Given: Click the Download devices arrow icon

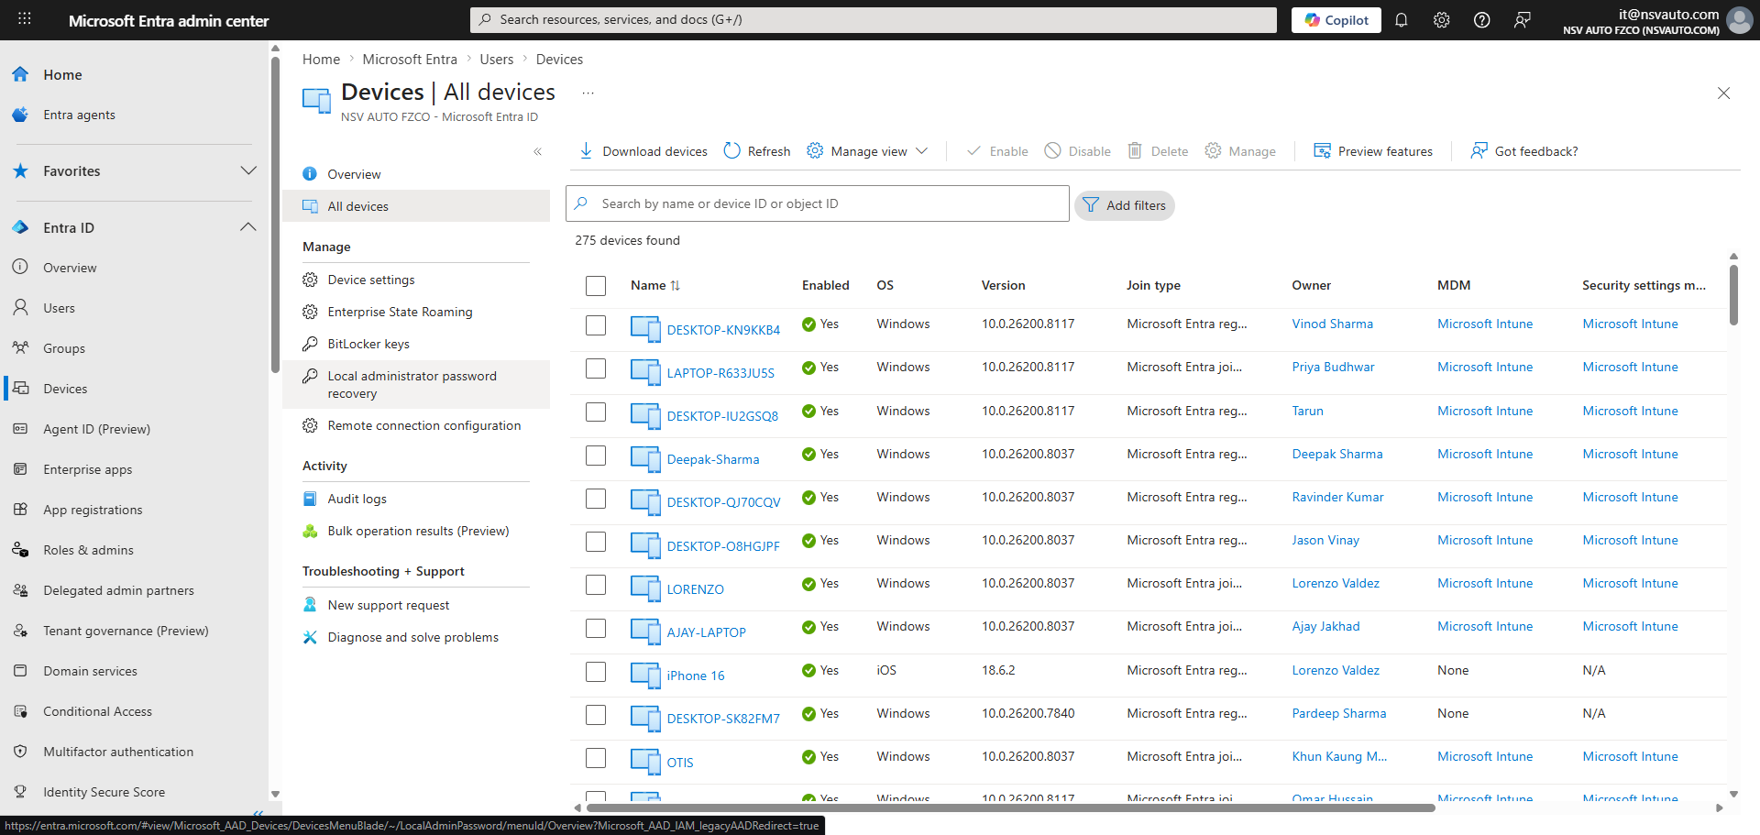Looking at the screenshot, I should [586, 151].
